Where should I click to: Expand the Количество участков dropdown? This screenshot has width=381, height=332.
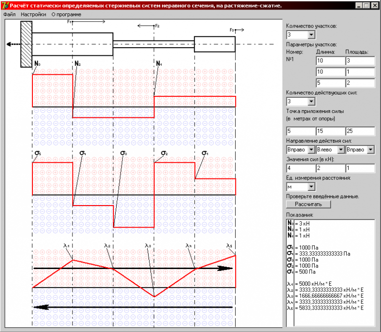point(311,35)
